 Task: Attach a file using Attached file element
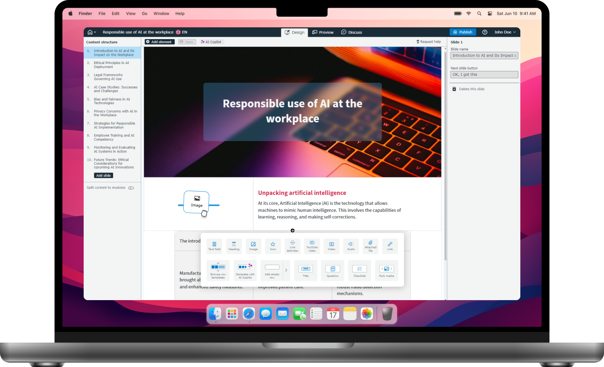pyautogui.click(x=371, y=246)
